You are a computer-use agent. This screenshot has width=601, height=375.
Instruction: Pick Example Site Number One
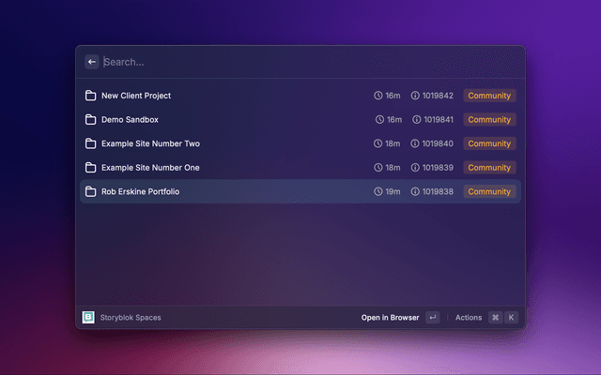tap(150, 168)
